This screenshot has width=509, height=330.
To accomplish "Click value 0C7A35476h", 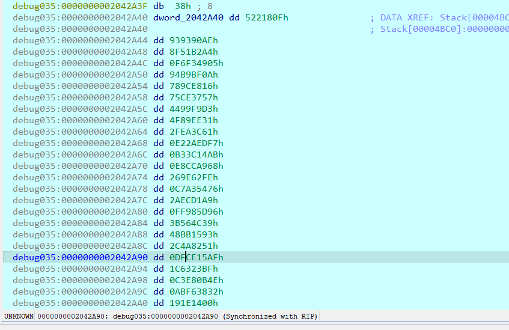I will coord(197,189).
